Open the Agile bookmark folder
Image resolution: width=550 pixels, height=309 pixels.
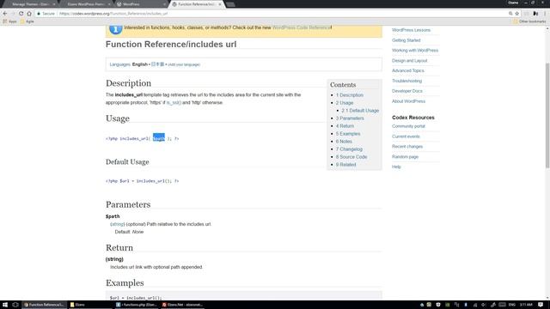tap(27, 21)
